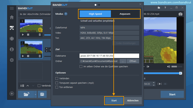The height and width of the screenshot is (108, 193).
Task: Adjust the preview volume slider
Action: pos(177,67)
